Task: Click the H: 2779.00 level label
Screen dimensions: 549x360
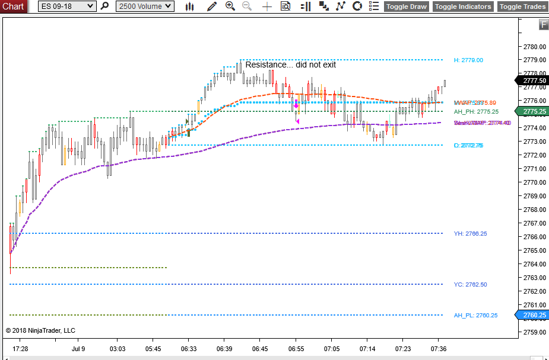Action: (x=468, y=60)
